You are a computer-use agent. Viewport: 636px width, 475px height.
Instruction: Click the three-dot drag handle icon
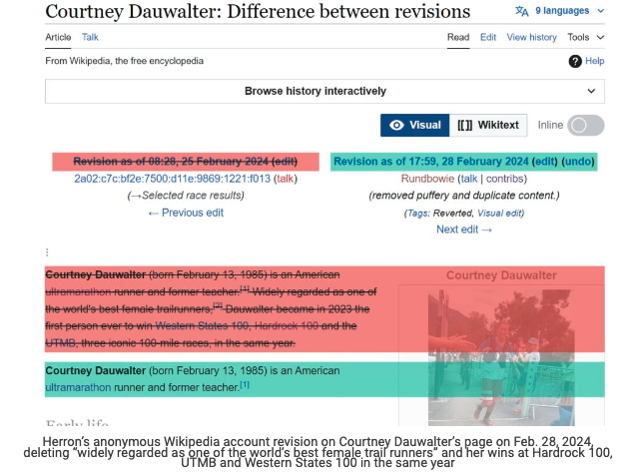47,252
